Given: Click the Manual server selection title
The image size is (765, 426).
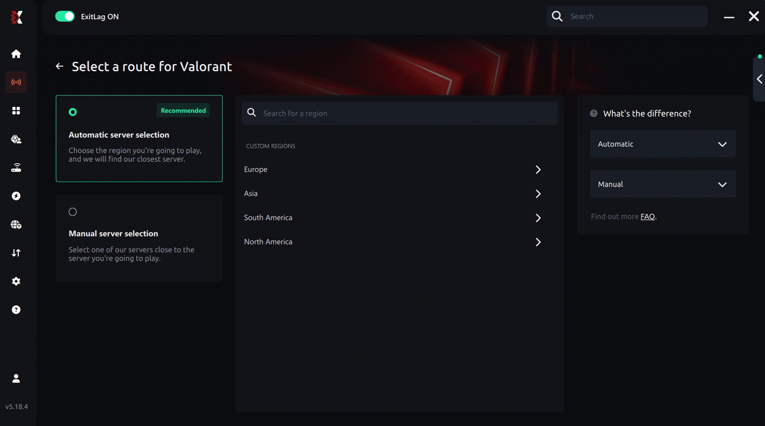Looking at the screenshot, I should 113,233.
